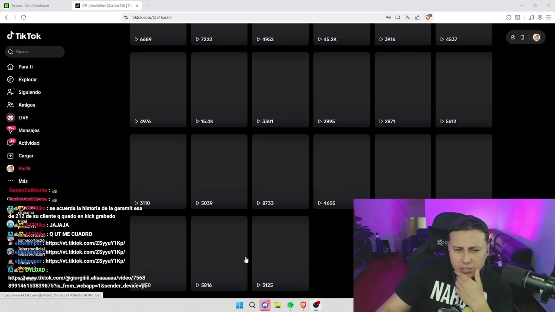This screenshot has height=312, width=555.
Task: Open video thumbnail with 8733 views
Action: [280, 172]
